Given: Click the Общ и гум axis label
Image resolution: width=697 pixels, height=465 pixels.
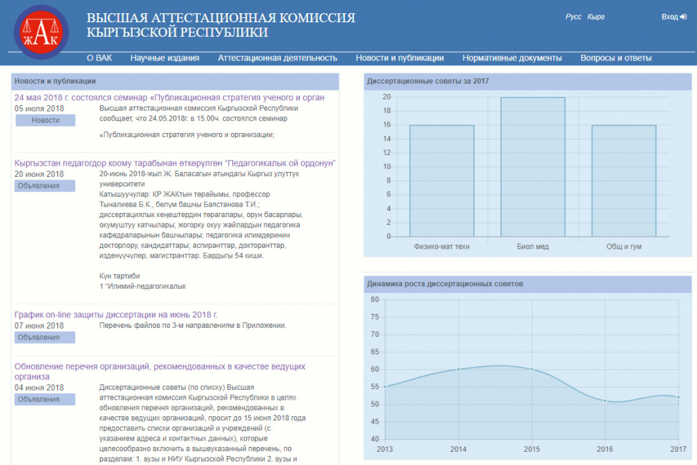Looking at the screenshot, I should [624, 246].
